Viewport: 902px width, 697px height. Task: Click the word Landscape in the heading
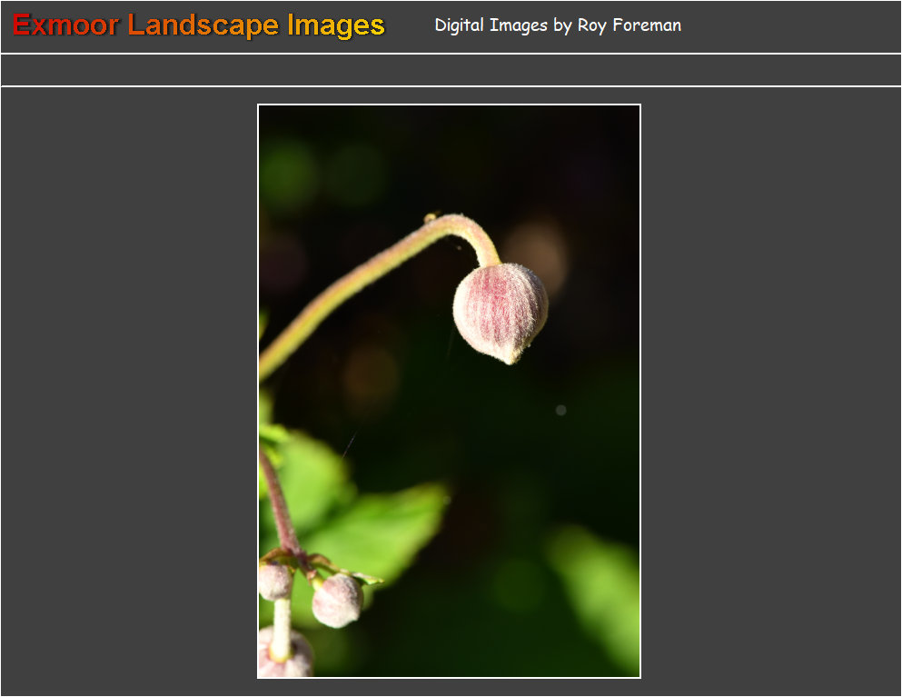(x=203, y=25)
